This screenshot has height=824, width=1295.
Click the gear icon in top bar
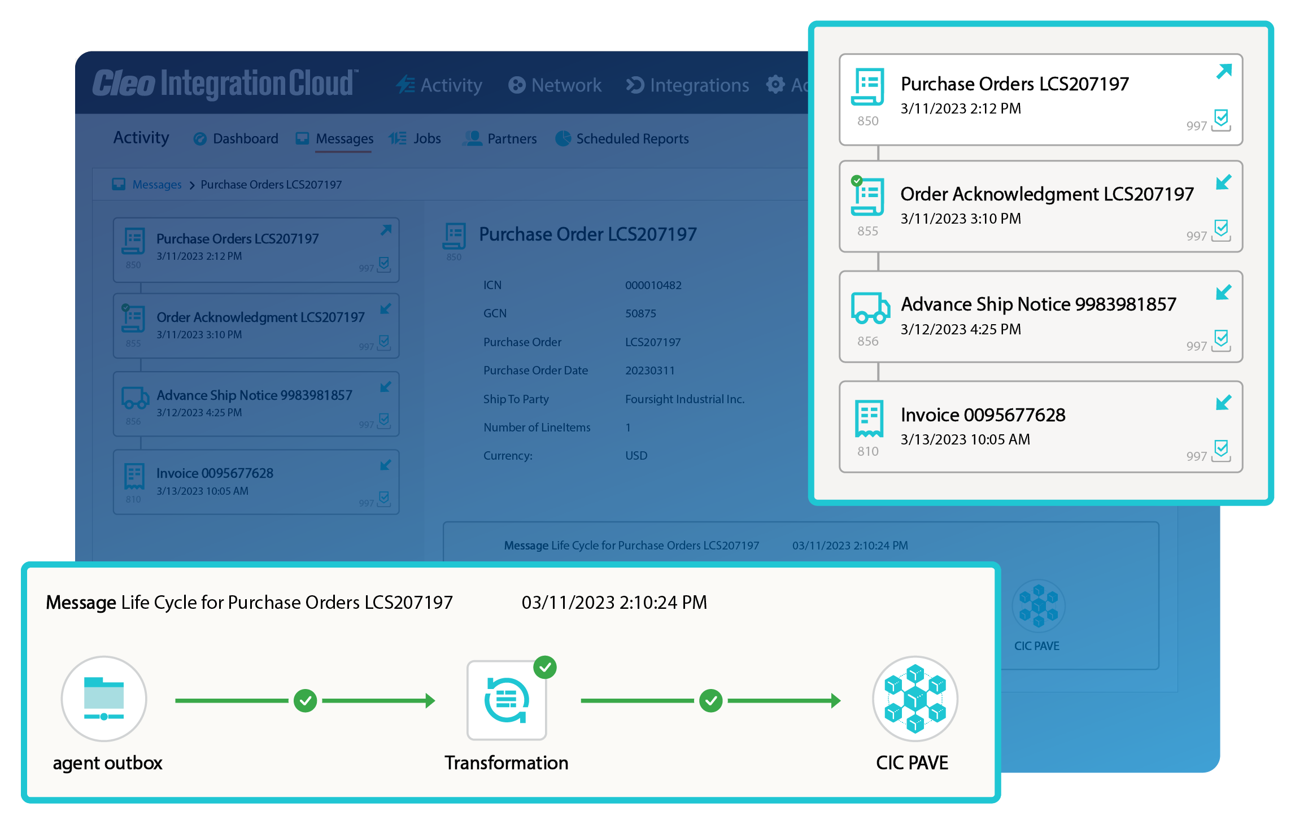coord(775,85)
